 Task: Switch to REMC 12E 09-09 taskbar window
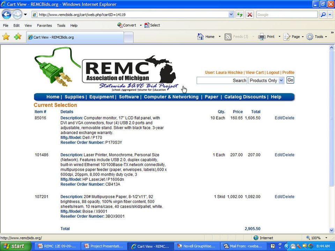coord(57,246)
